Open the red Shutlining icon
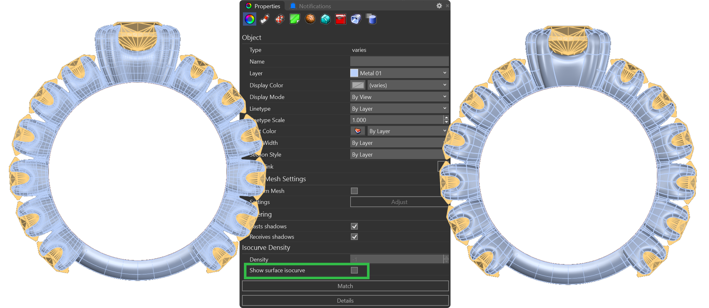Screen dimensions: 709x308 point(340,19)
